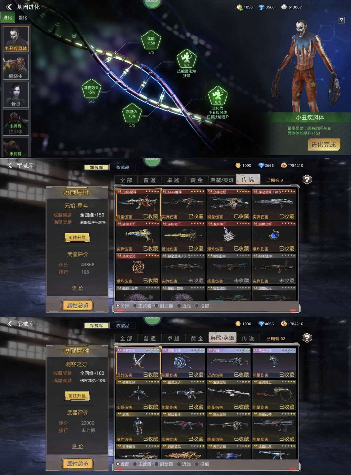Click 前往升星 under 元始-星斗
The width and height of the screenshot is (351, 475).
(77, 237)
